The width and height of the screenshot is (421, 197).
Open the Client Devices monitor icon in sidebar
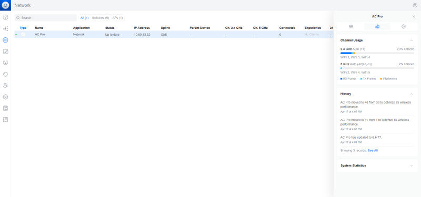tap(5, 51)
